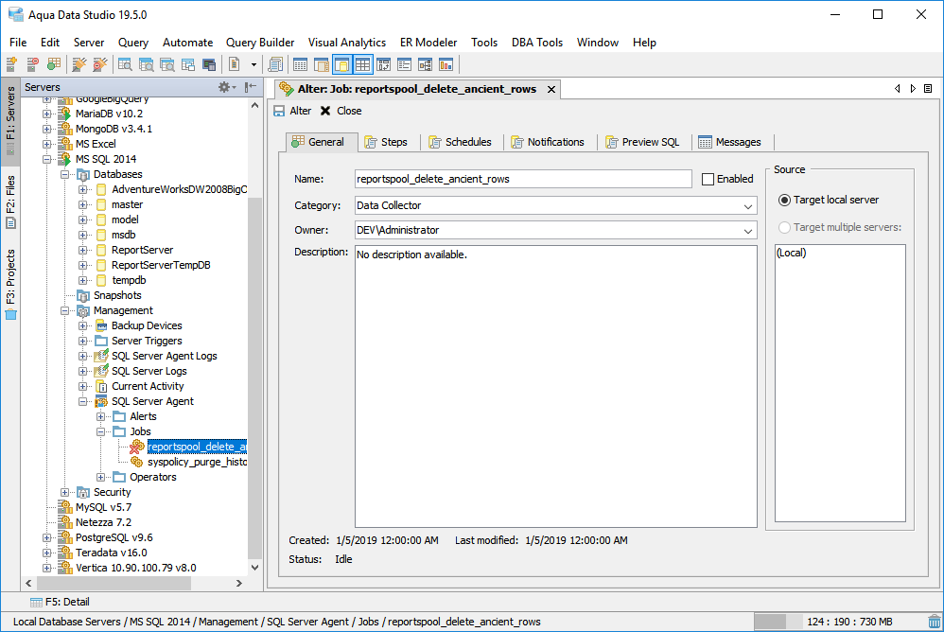Select the Backup Devices tree item
The width and height of the screenshot is (944, 632).
[x=147, y=325]
